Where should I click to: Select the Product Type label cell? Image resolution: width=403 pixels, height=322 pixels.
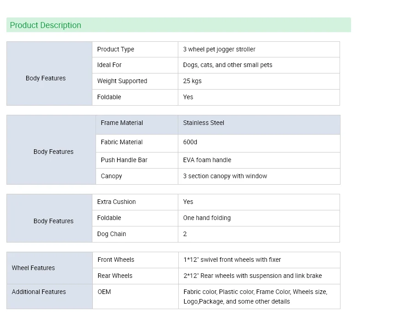pyautogui.click(x=116, y=49)
